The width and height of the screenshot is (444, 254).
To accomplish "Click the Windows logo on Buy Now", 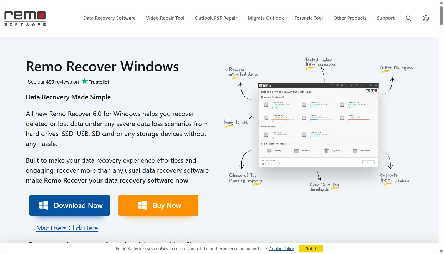I will pos(142,205).
